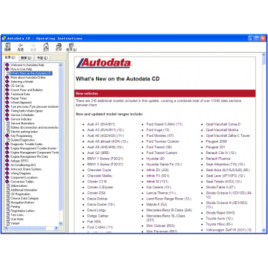The image size is (268, 268).
Task: Open the User Note topic
Action: (16, 219)
